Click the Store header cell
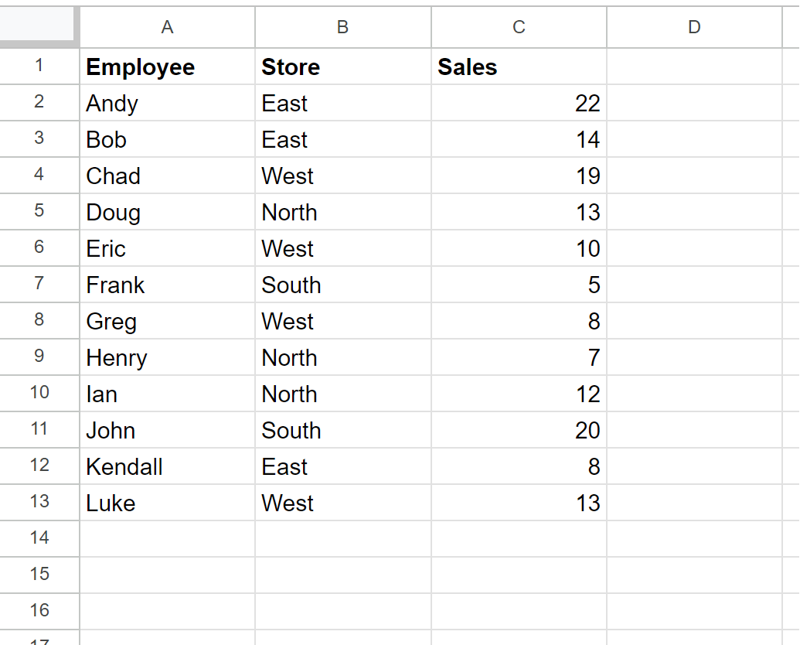 tap(342, 67)
